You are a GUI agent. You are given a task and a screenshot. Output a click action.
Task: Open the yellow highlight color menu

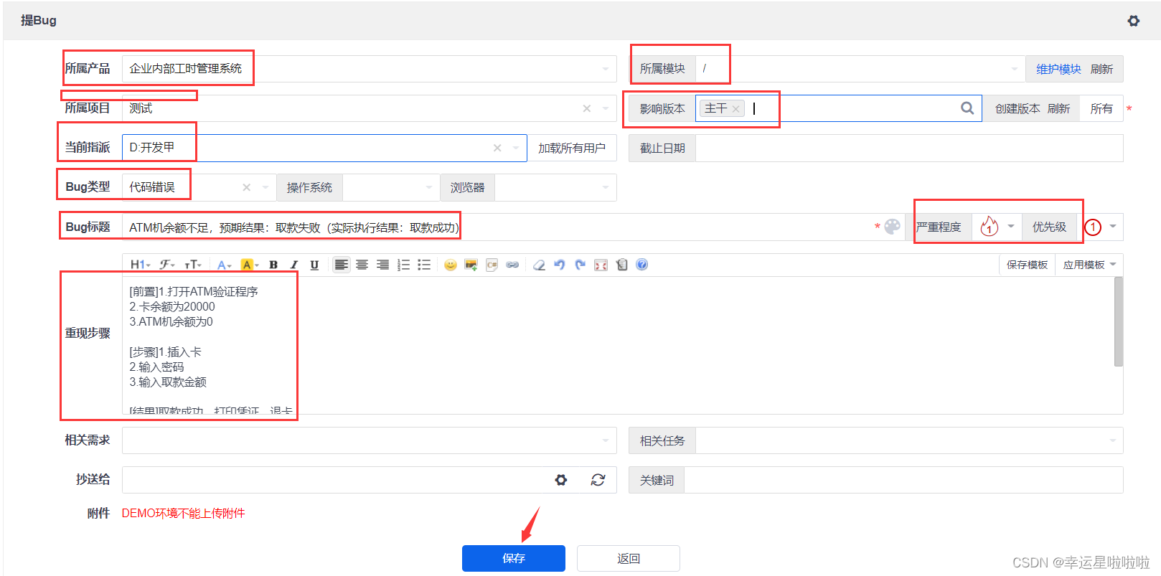(249, 265)
